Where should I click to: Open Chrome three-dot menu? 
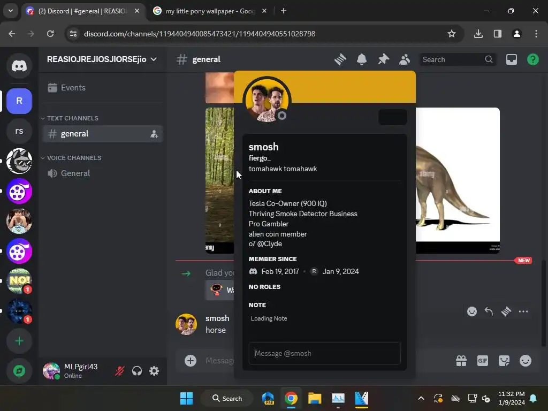(536, 34)
